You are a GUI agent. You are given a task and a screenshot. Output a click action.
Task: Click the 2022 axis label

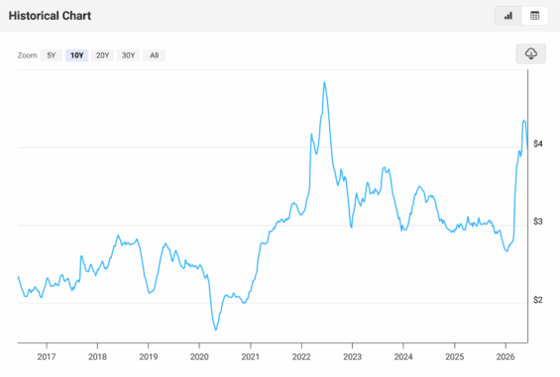301,356
